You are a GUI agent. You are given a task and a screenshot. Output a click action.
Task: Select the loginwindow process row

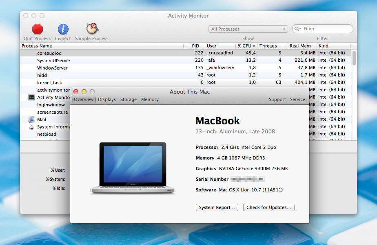(x=45, y=105)
